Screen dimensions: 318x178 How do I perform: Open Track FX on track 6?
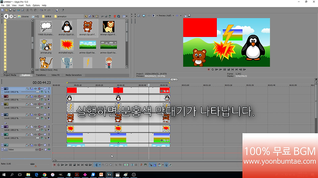tap(35, 134)
